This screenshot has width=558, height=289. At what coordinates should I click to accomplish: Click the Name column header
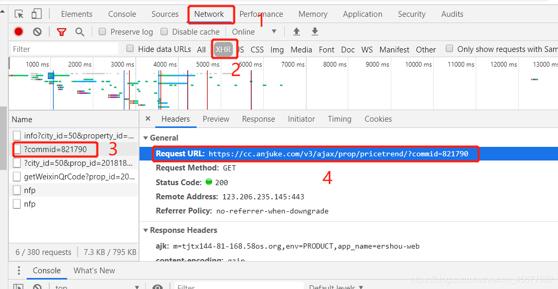(x=73, y=119)
